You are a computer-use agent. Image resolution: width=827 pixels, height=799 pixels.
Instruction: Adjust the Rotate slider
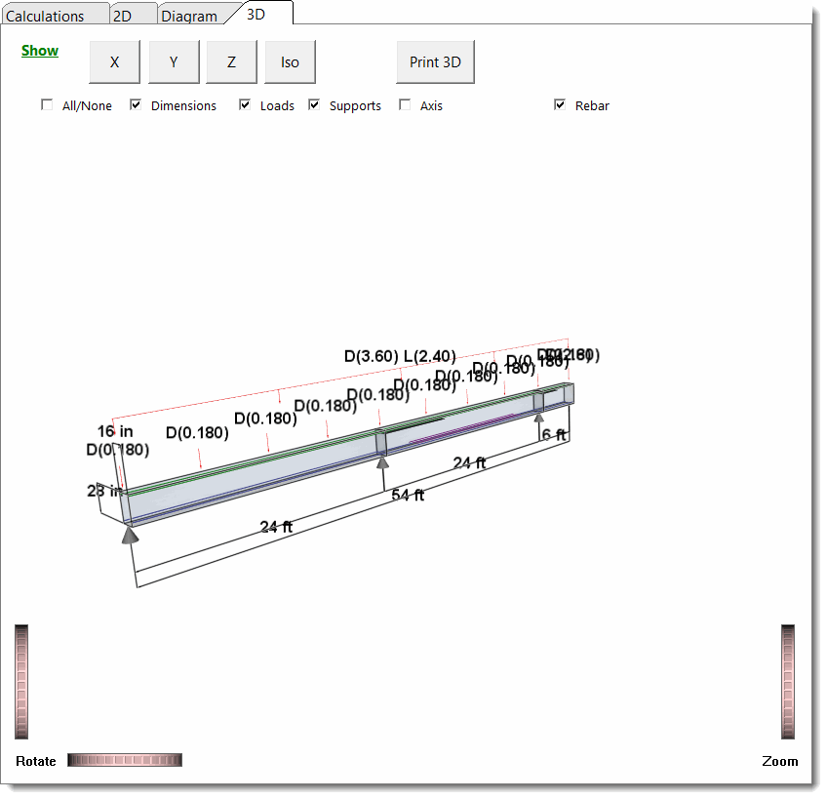pos(124,759)
